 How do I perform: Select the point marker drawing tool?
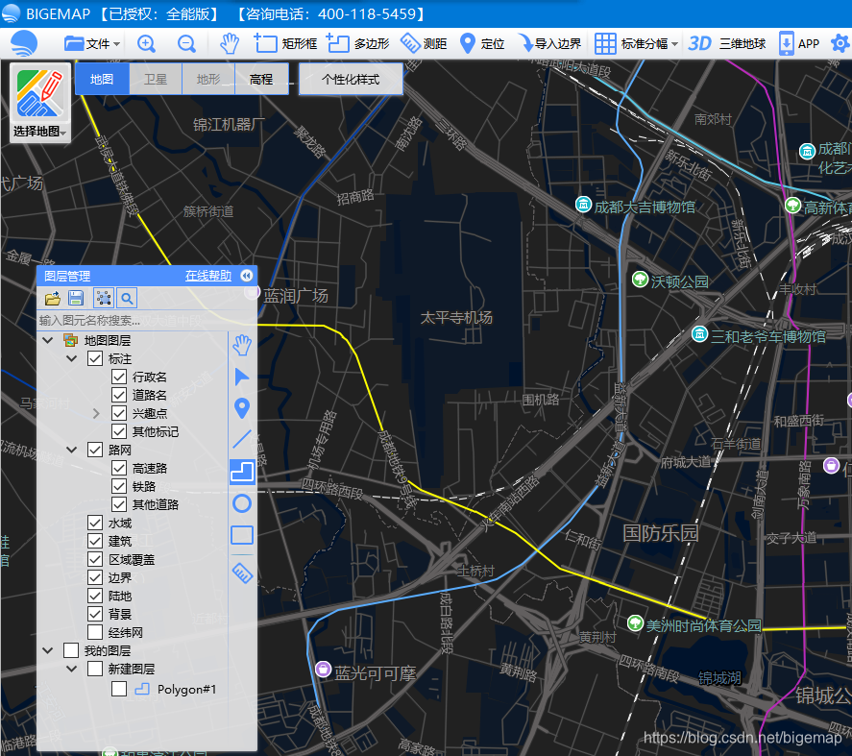pyautogui.click(x=242, y=408)
